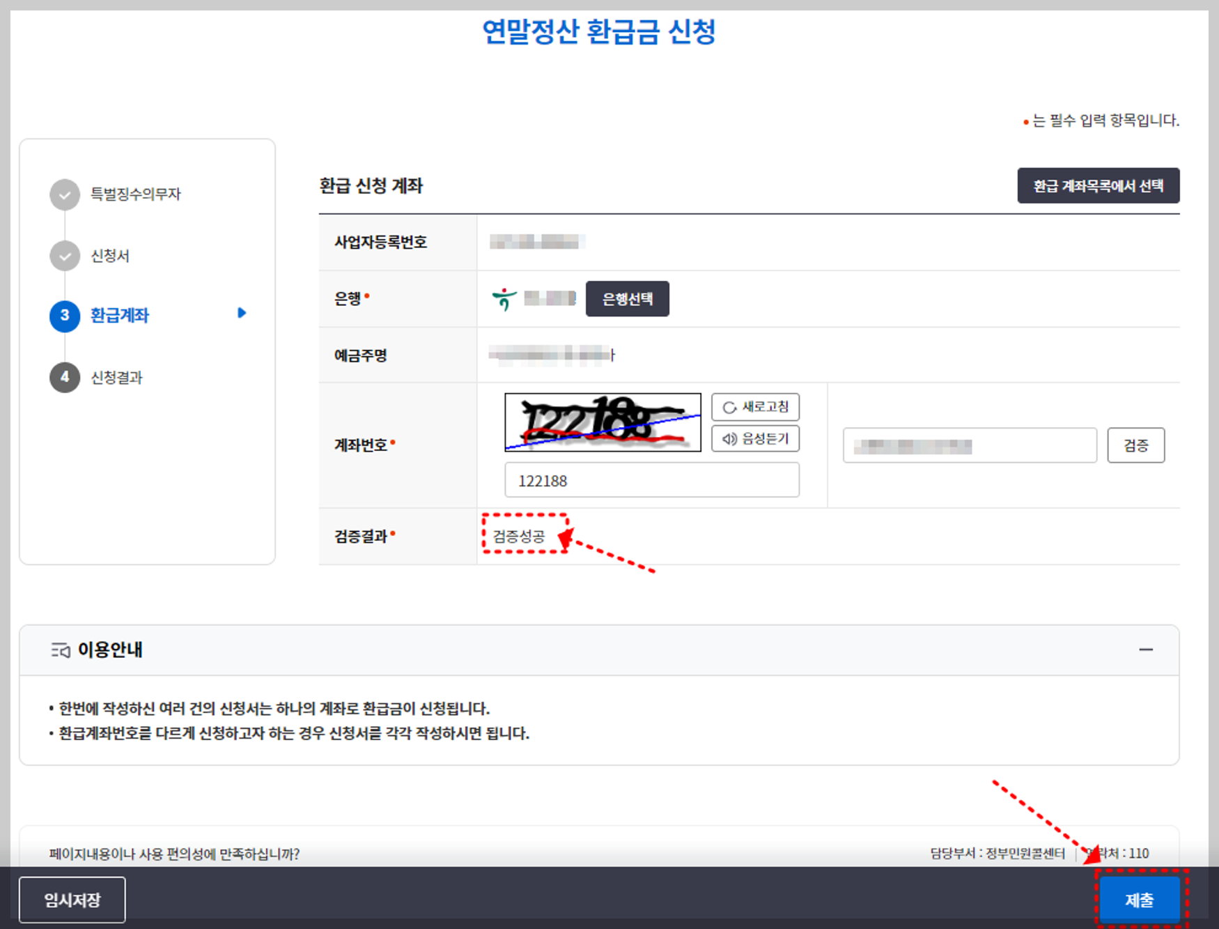Image resolution: width=1219 pixels, height=929 pixels.
Task: Click the 담당부서 : 정부민원콜센터 text
Action: pos(997,853)
